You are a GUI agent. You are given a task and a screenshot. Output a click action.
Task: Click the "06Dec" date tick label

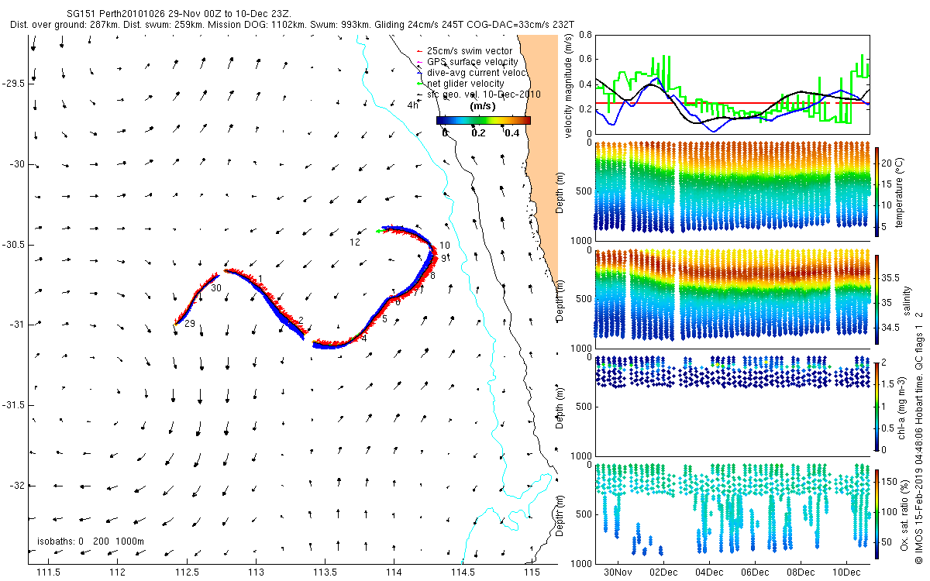pyautogui.click(x=755, y=572)
